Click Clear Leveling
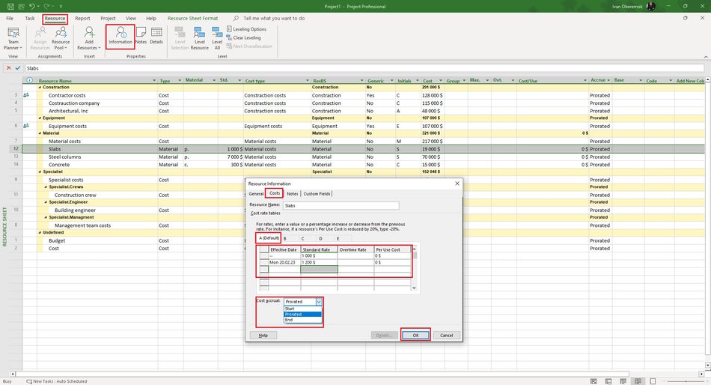 (x=243, y=37)
